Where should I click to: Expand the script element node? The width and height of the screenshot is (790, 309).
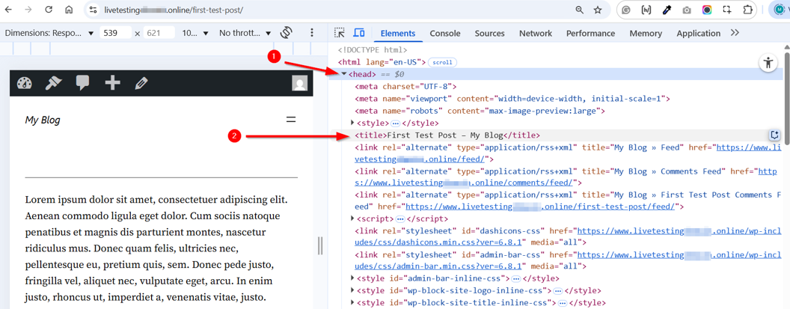[x=352, y=218]
